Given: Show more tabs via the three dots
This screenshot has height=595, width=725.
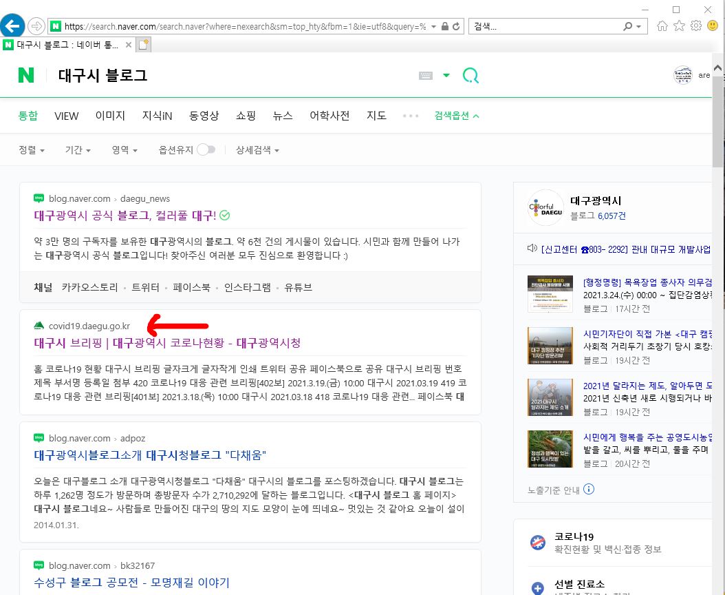Looking at the screenshot, I should tap(411, 116).
